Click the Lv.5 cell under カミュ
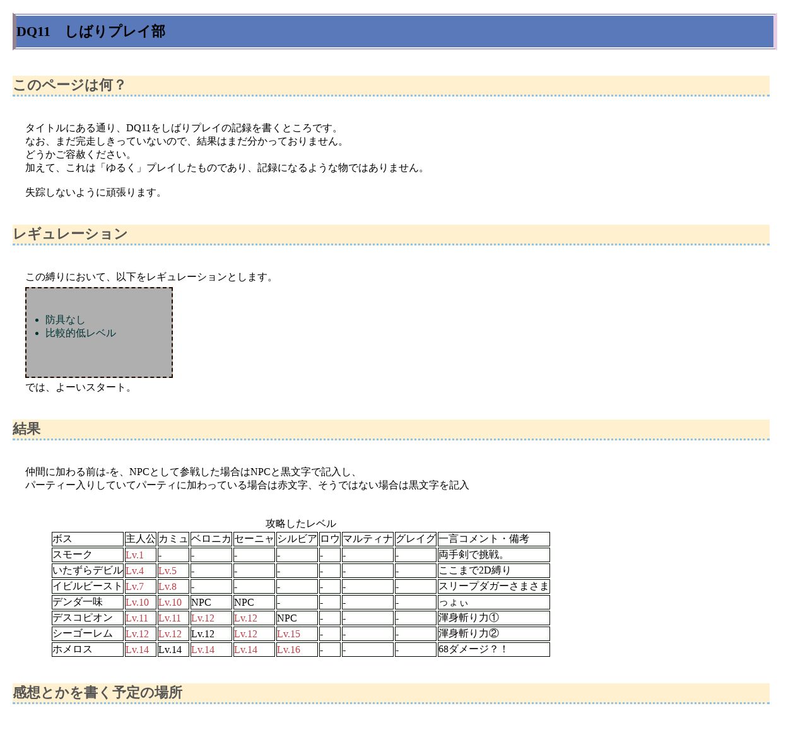This screenshot has height=730, width=810. click(173, 570)
